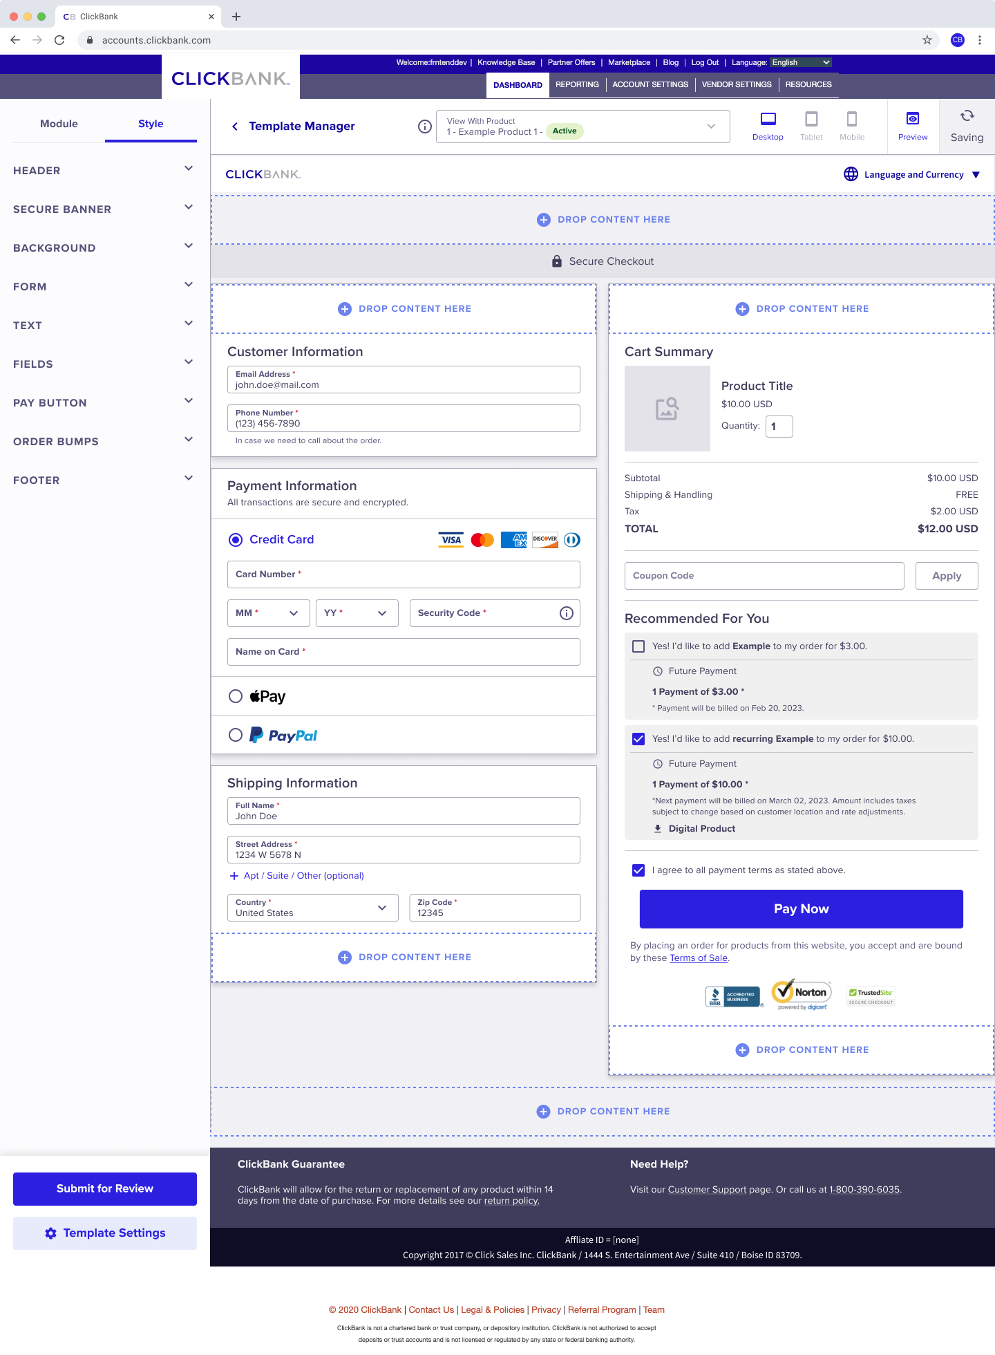Click the Visa card logo
995x1355 pixels.
[x=451, y=540]
